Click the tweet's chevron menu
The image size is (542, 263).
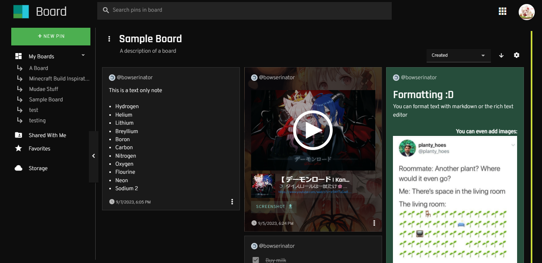(x=513, y=145)
